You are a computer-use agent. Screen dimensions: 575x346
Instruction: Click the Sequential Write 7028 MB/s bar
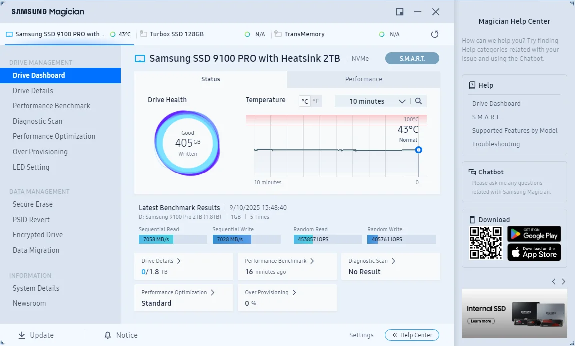coord(246,239)
